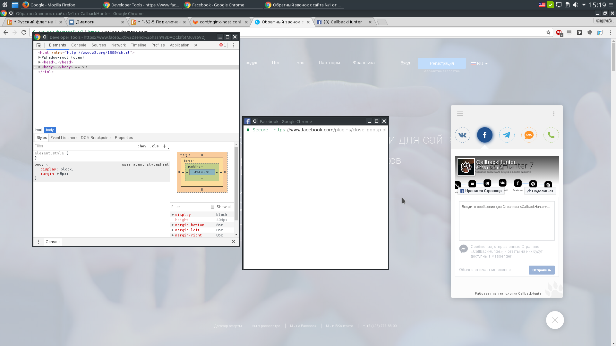Click the green checkmark tray icon
This screenshot has width=616, height=346.
(x=551, y=5)
